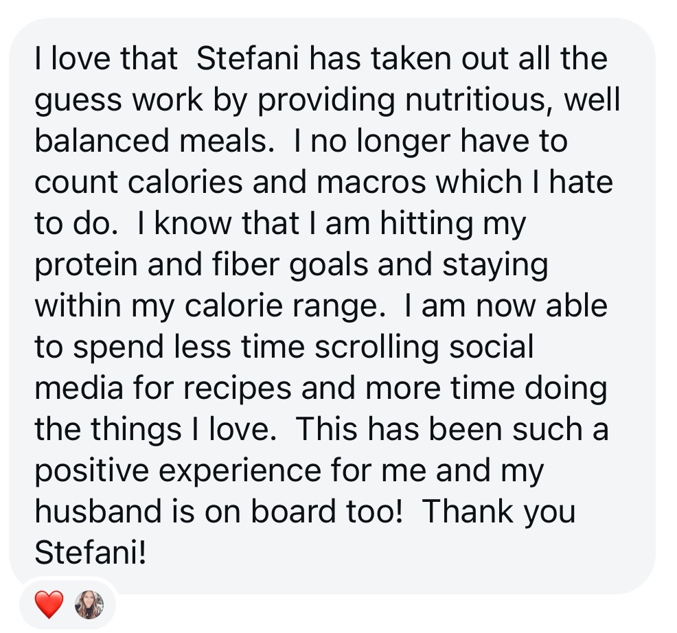
Task: Click the phrase "Thank you" in the message
Action: pos(498,511)
